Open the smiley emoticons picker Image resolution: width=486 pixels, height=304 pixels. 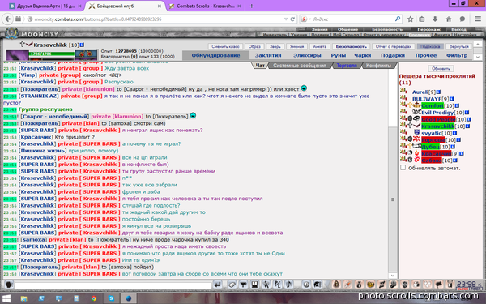click(306, 285)
